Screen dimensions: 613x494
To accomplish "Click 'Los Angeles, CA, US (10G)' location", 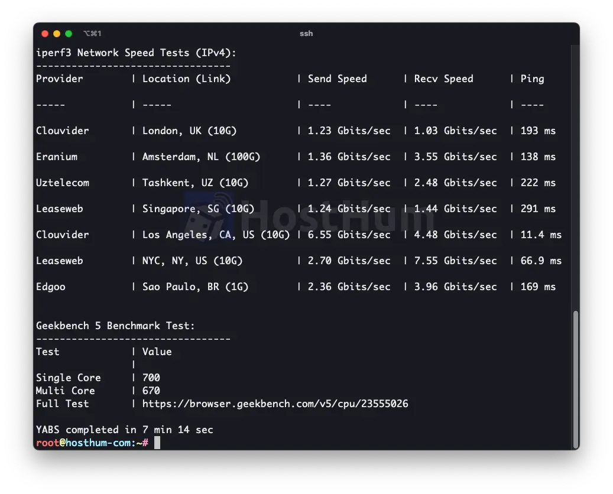I will [x=216, y=235].
